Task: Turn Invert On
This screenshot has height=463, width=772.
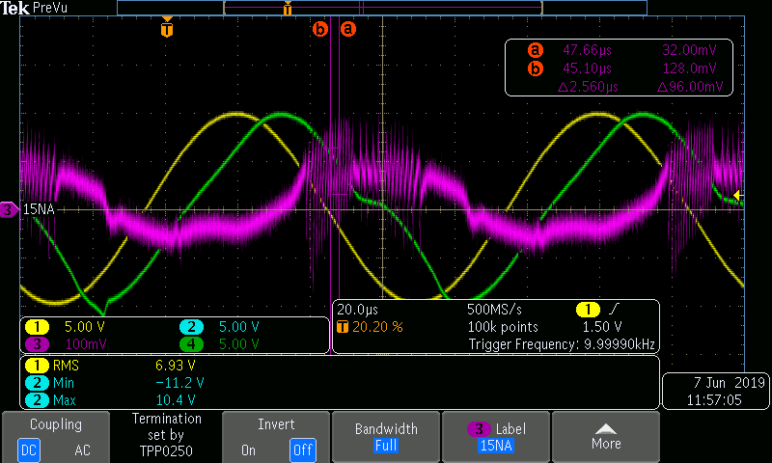Action: click(x=248, y=449)
